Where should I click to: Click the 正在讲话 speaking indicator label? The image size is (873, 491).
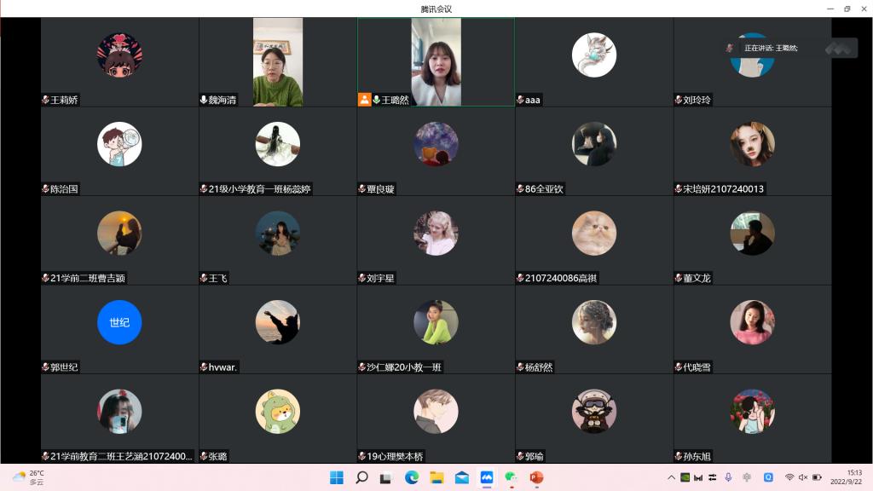pyautogui.click(x=771, y=49)
